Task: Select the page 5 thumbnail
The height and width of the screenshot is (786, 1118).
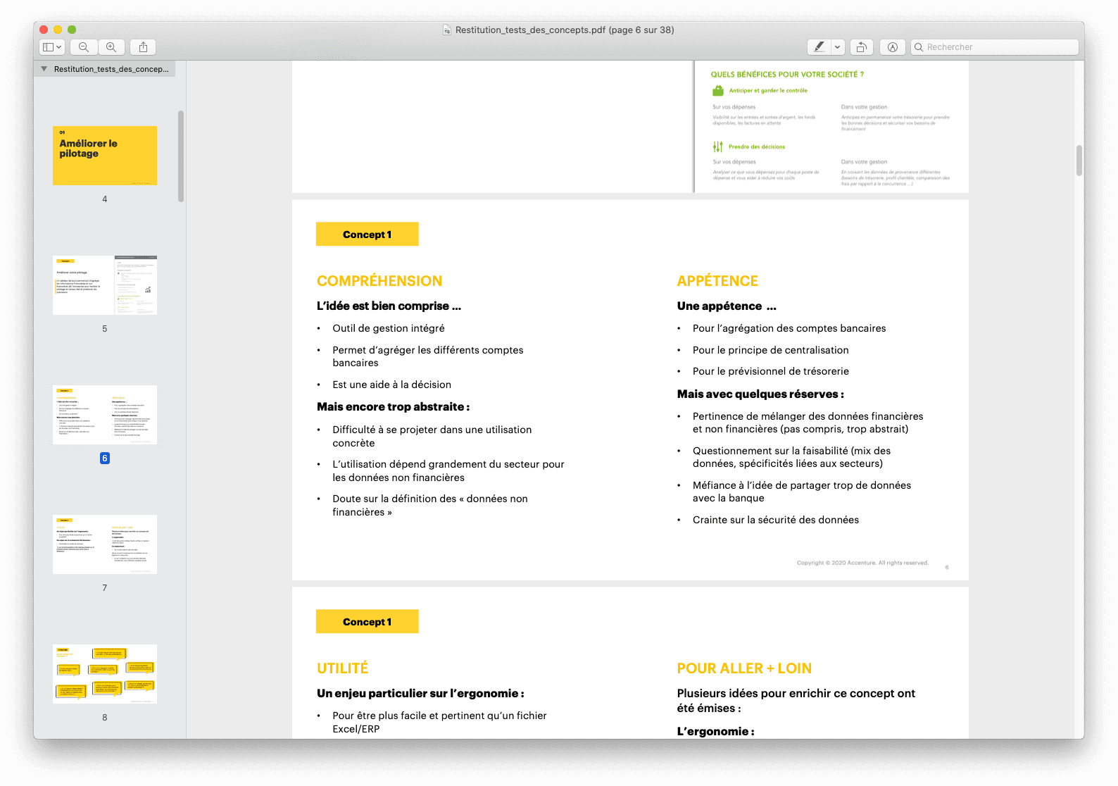Action: pos(105,285)
